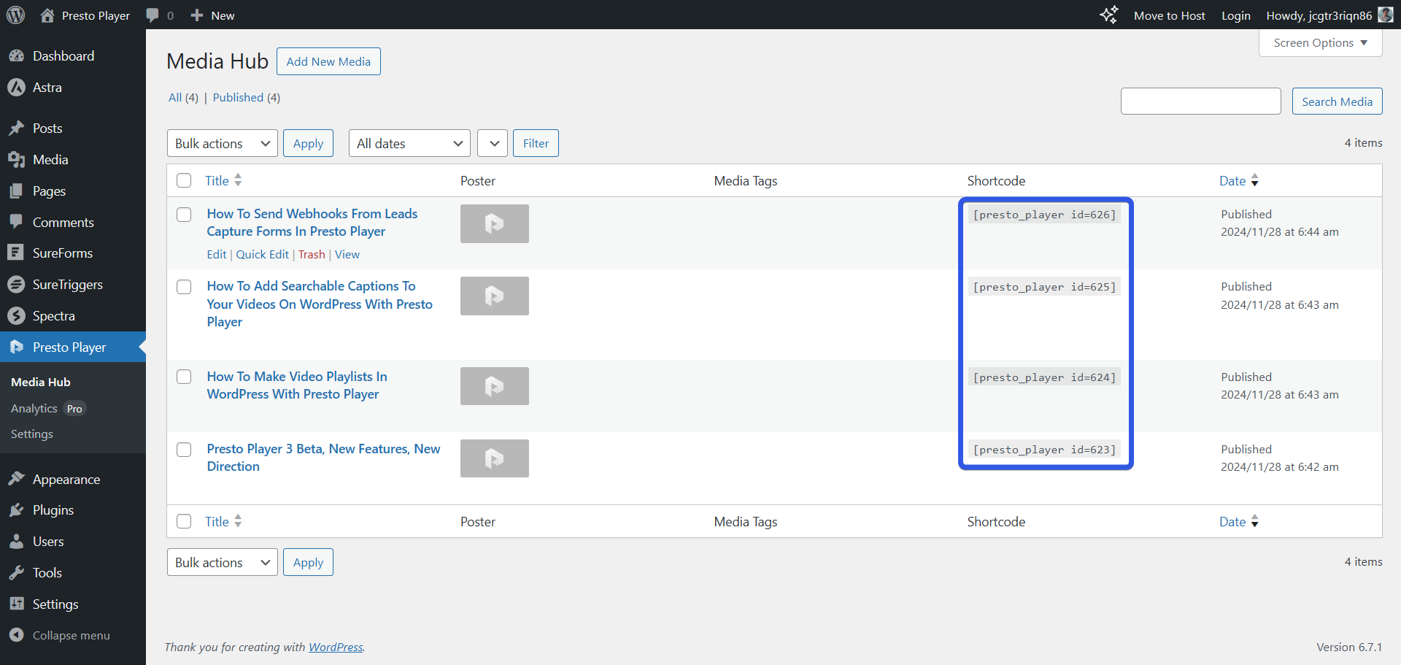Check the Send Webhooks From Leads row
This screenshot has height=665, width=1401.
click(184, 215)
